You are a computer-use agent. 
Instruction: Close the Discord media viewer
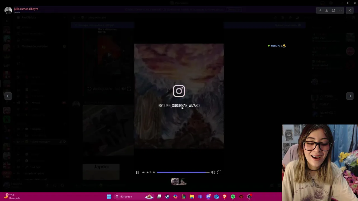point(350,10)
